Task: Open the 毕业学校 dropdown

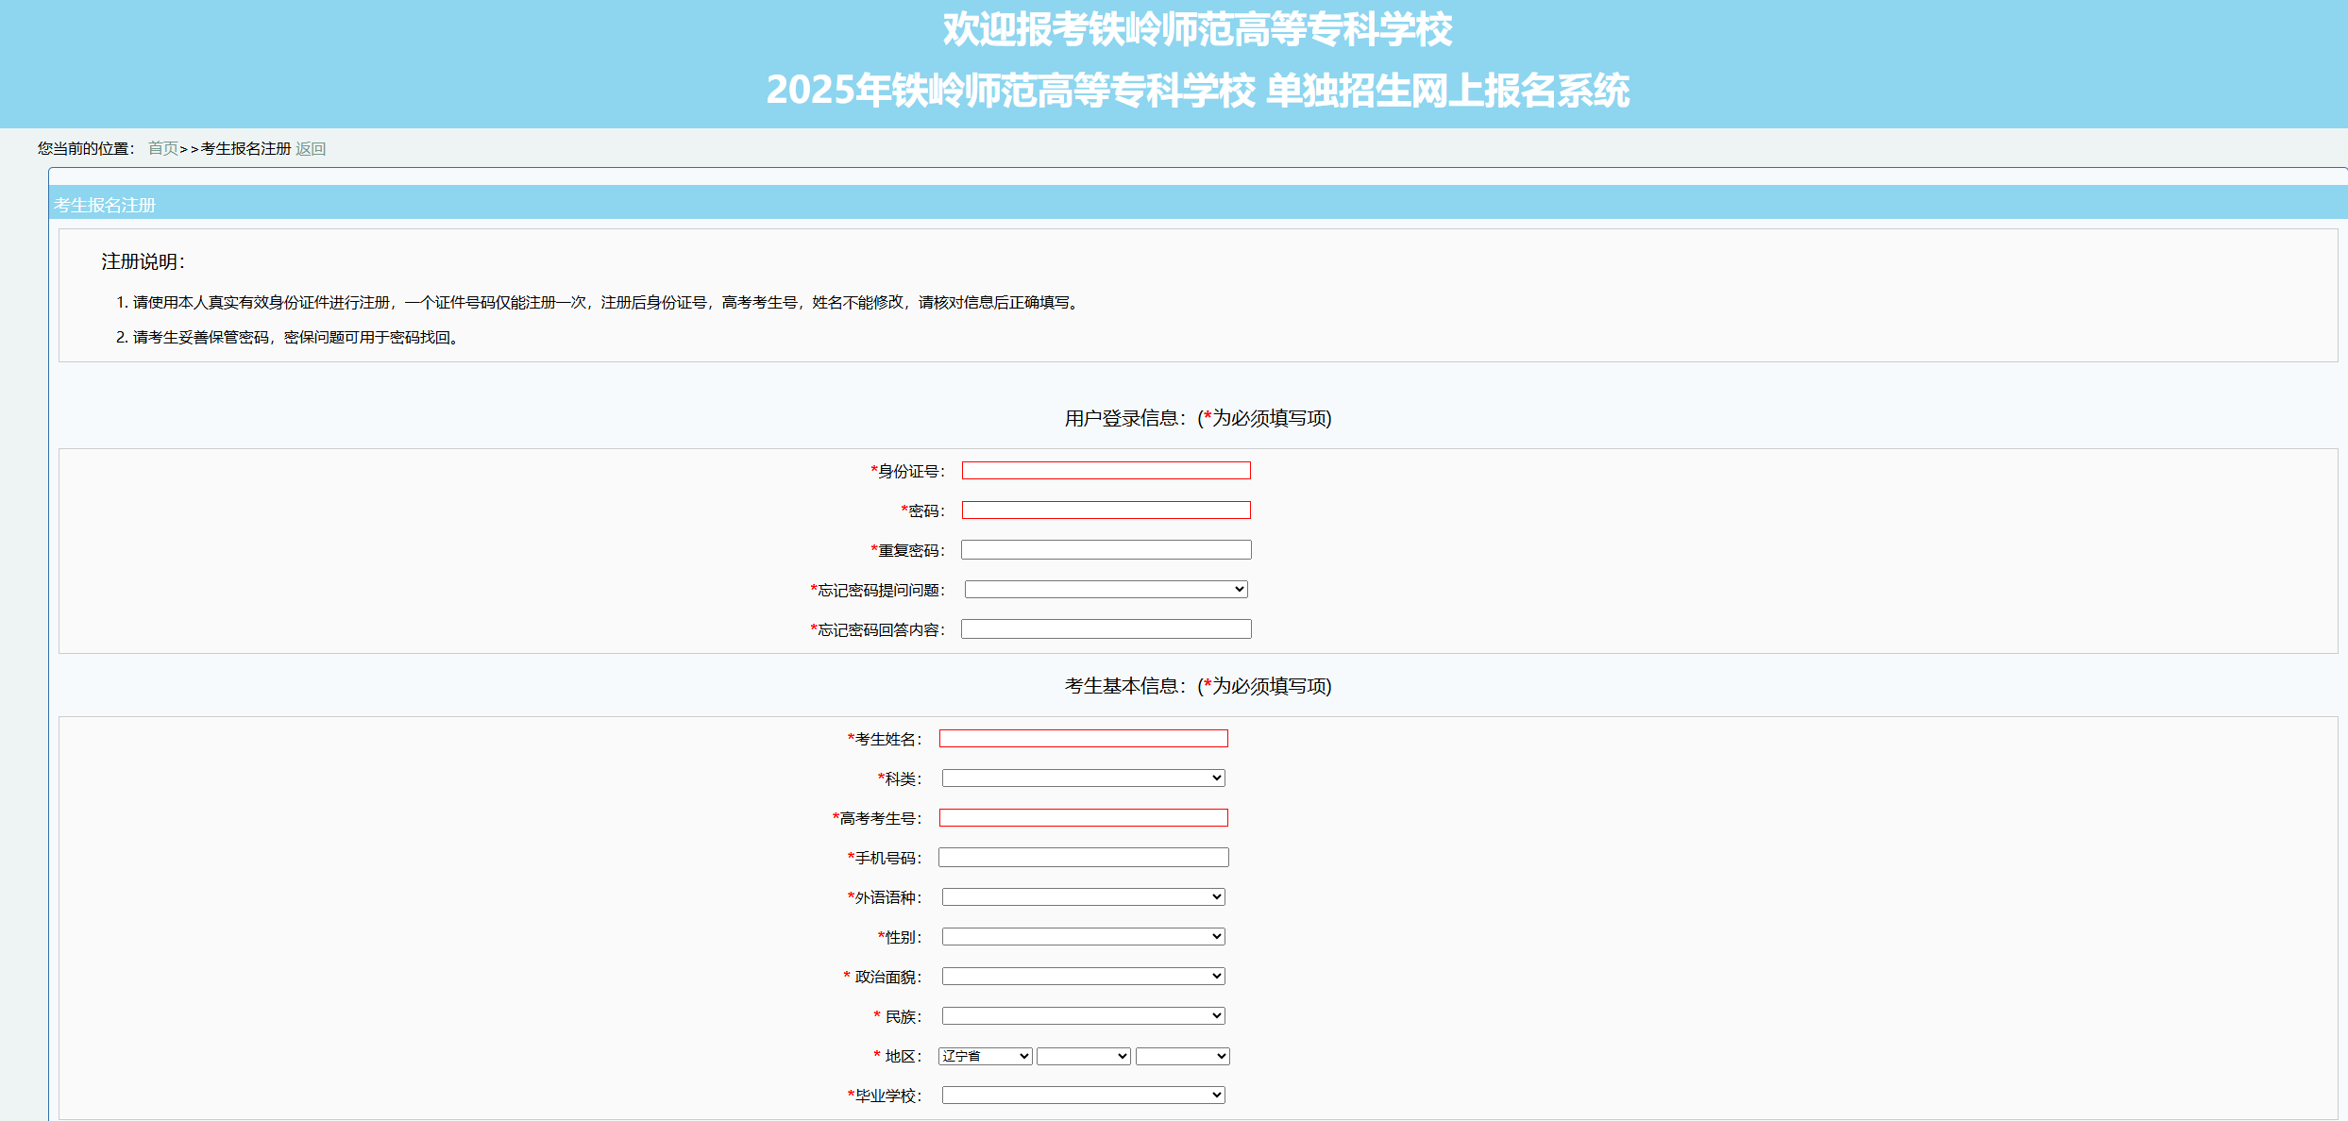Action: pos(1084,1095)
